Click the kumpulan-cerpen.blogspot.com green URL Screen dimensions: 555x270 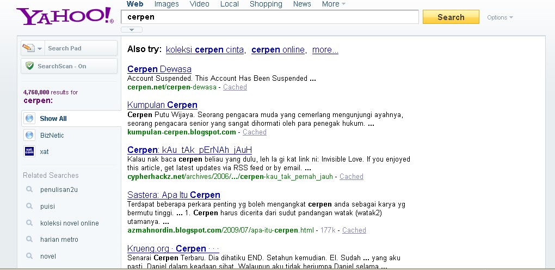(182, 132)
